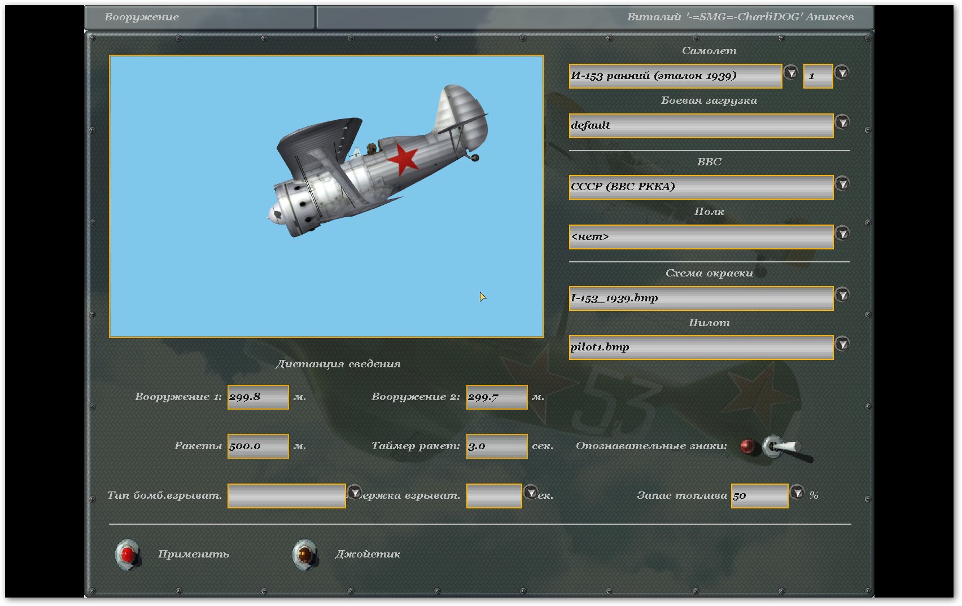
Task: Click the empty Тип бомб.взрыват. field
Action: point(287,496)
